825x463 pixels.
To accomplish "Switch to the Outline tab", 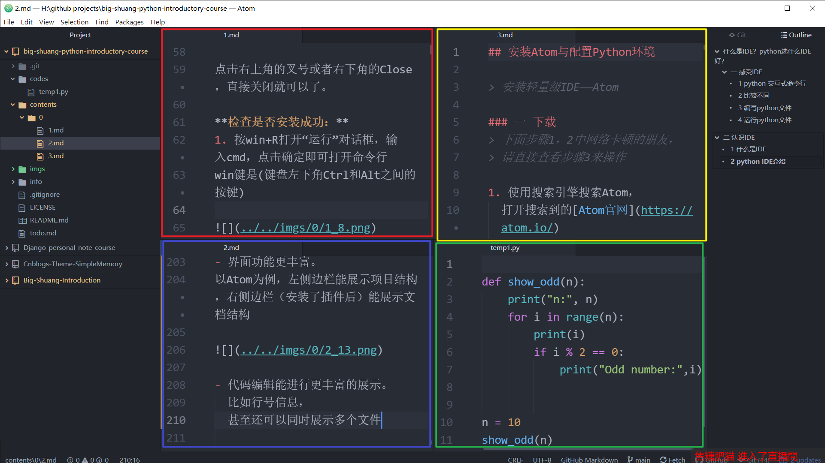I will 796,35.
